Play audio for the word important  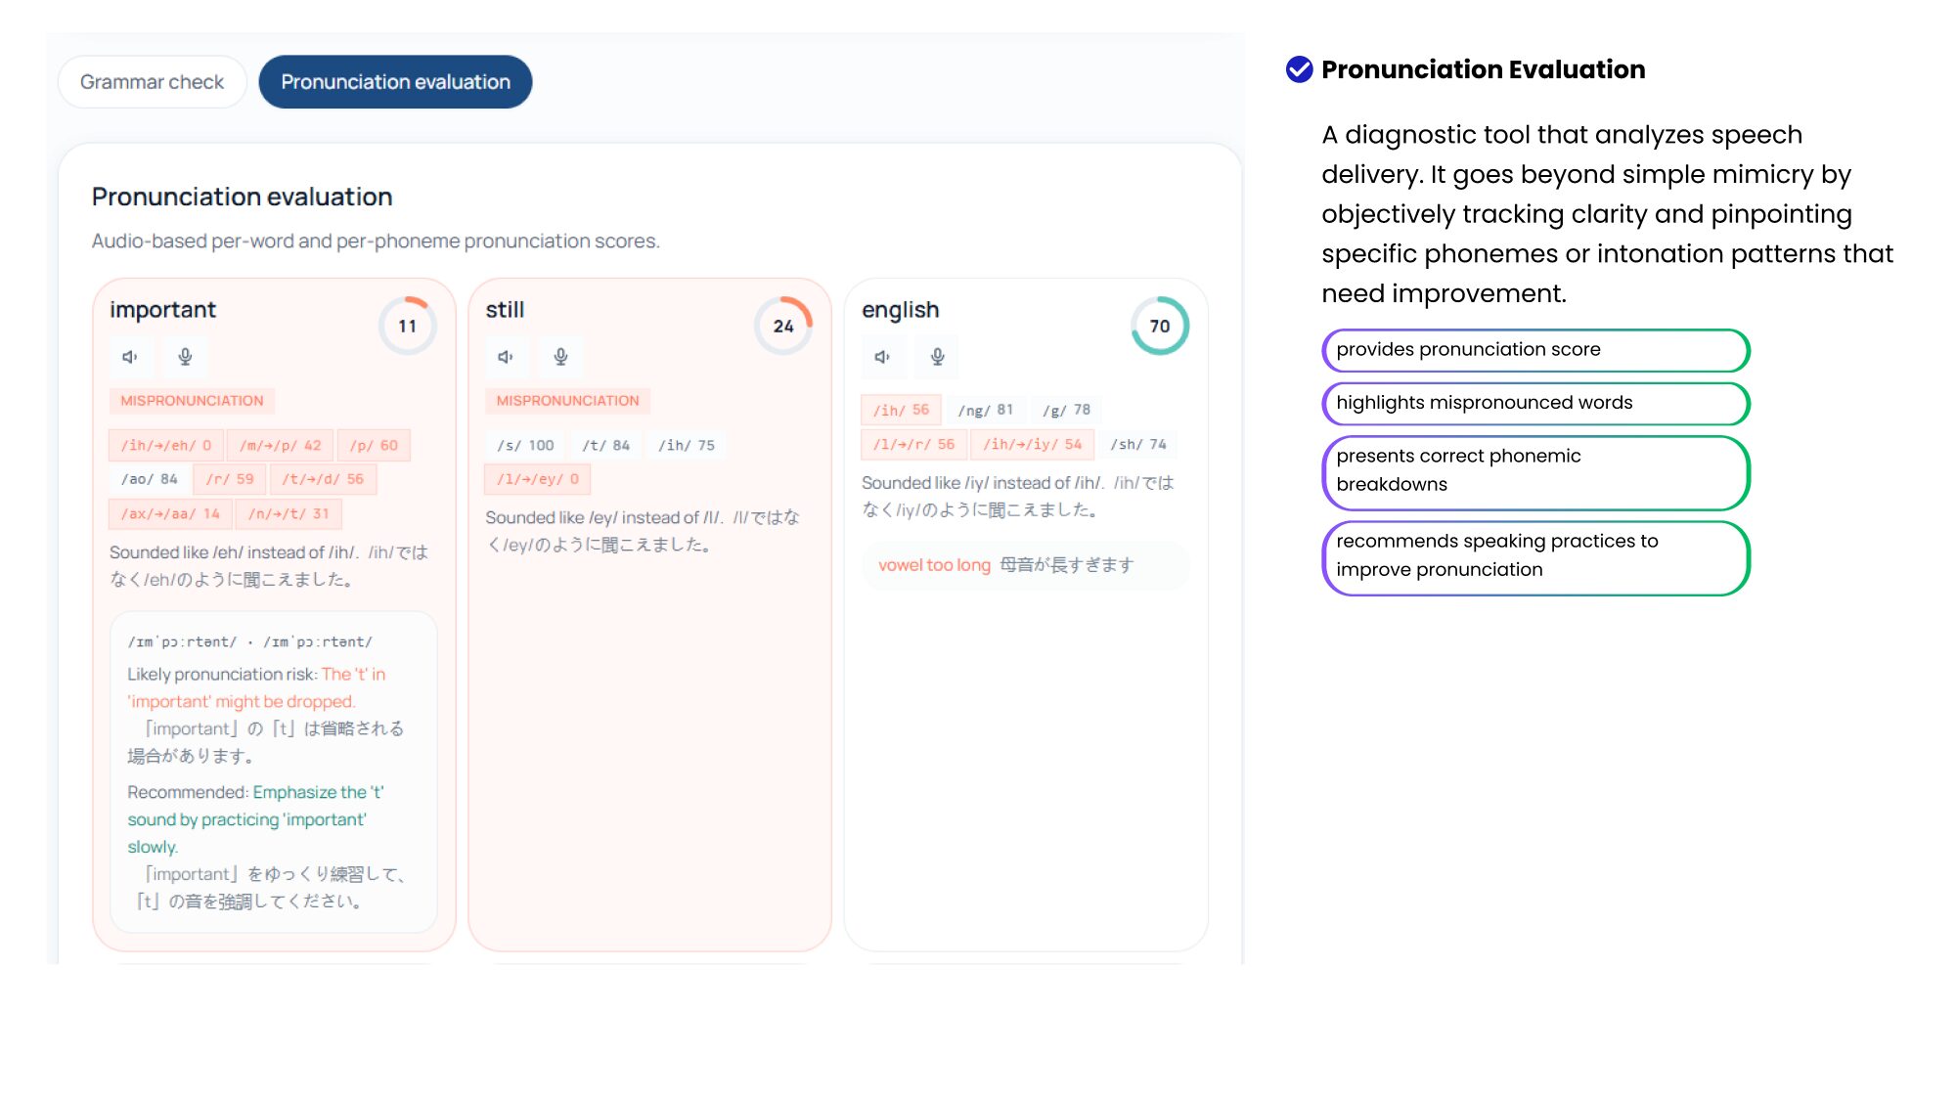pyautogui.click(x=130, y=357)
